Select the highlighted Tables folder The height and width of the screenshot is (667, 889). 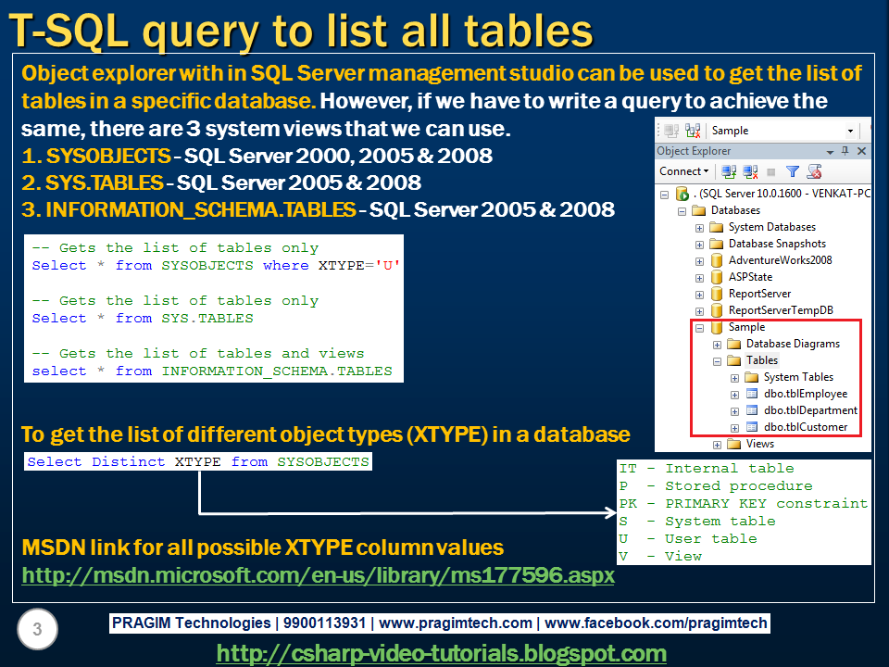point(762,360)
